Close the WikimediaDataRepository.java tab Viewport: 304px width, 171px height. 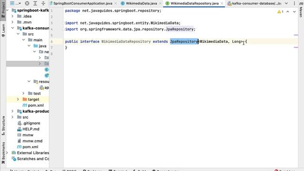click(222, 3)
